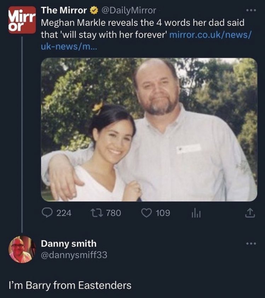Click the gold verified badge beside The Mirror
The image size is (265, 298).
[x=94, y=11]
